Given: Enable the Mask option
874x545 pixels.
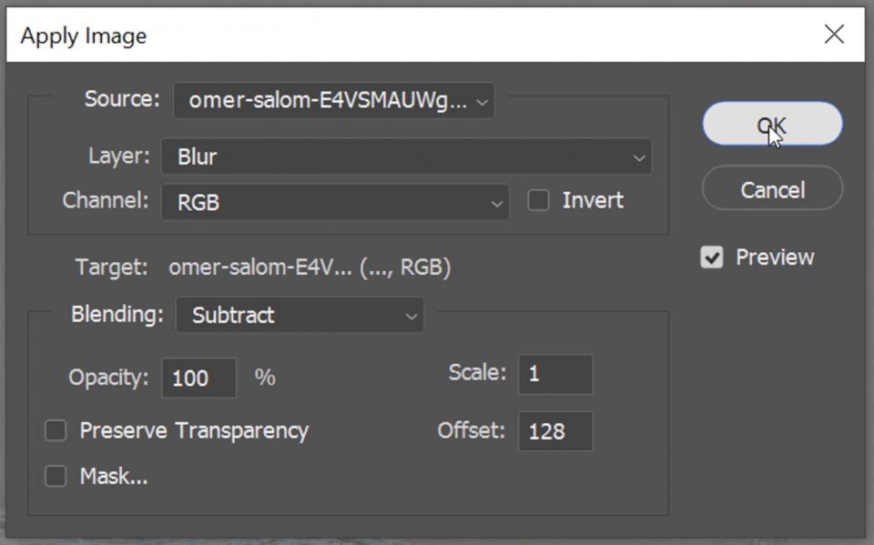Looking at the screenshot, I should (55, 476).
